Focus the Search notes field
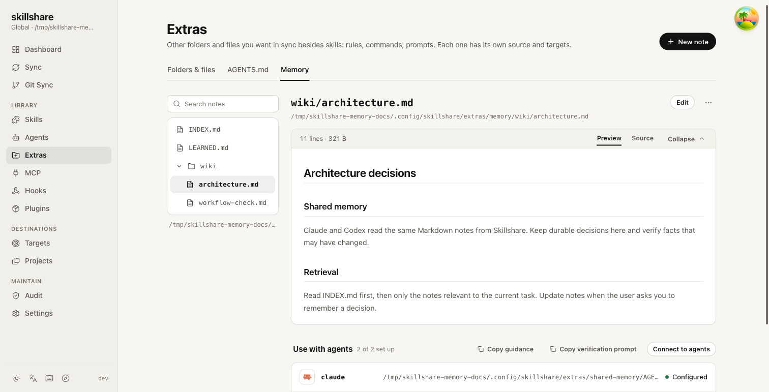The width and height of the screenshot is (769, 392). pyautogui.click(x=223, y=104)
